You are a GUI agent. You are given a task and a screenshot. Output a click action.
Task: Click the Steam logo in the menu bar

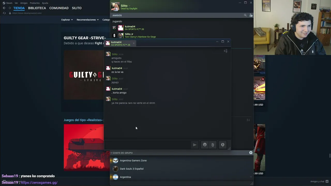tap(4, 3)
